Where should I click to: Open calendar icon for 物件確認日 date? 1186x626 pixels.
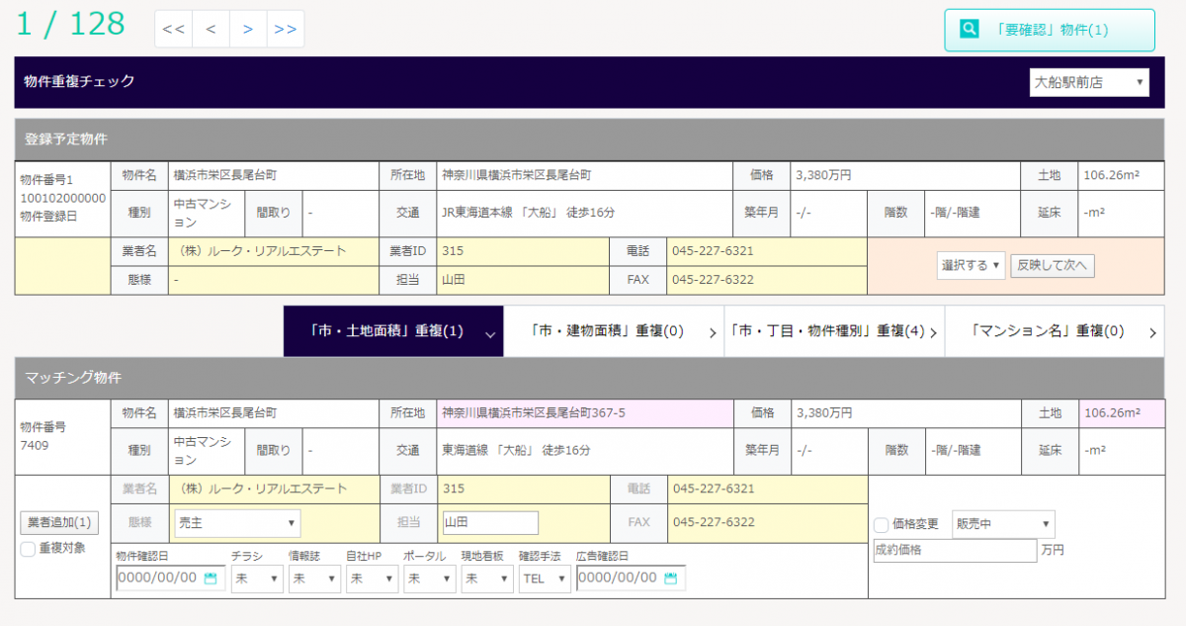point(210,579)
